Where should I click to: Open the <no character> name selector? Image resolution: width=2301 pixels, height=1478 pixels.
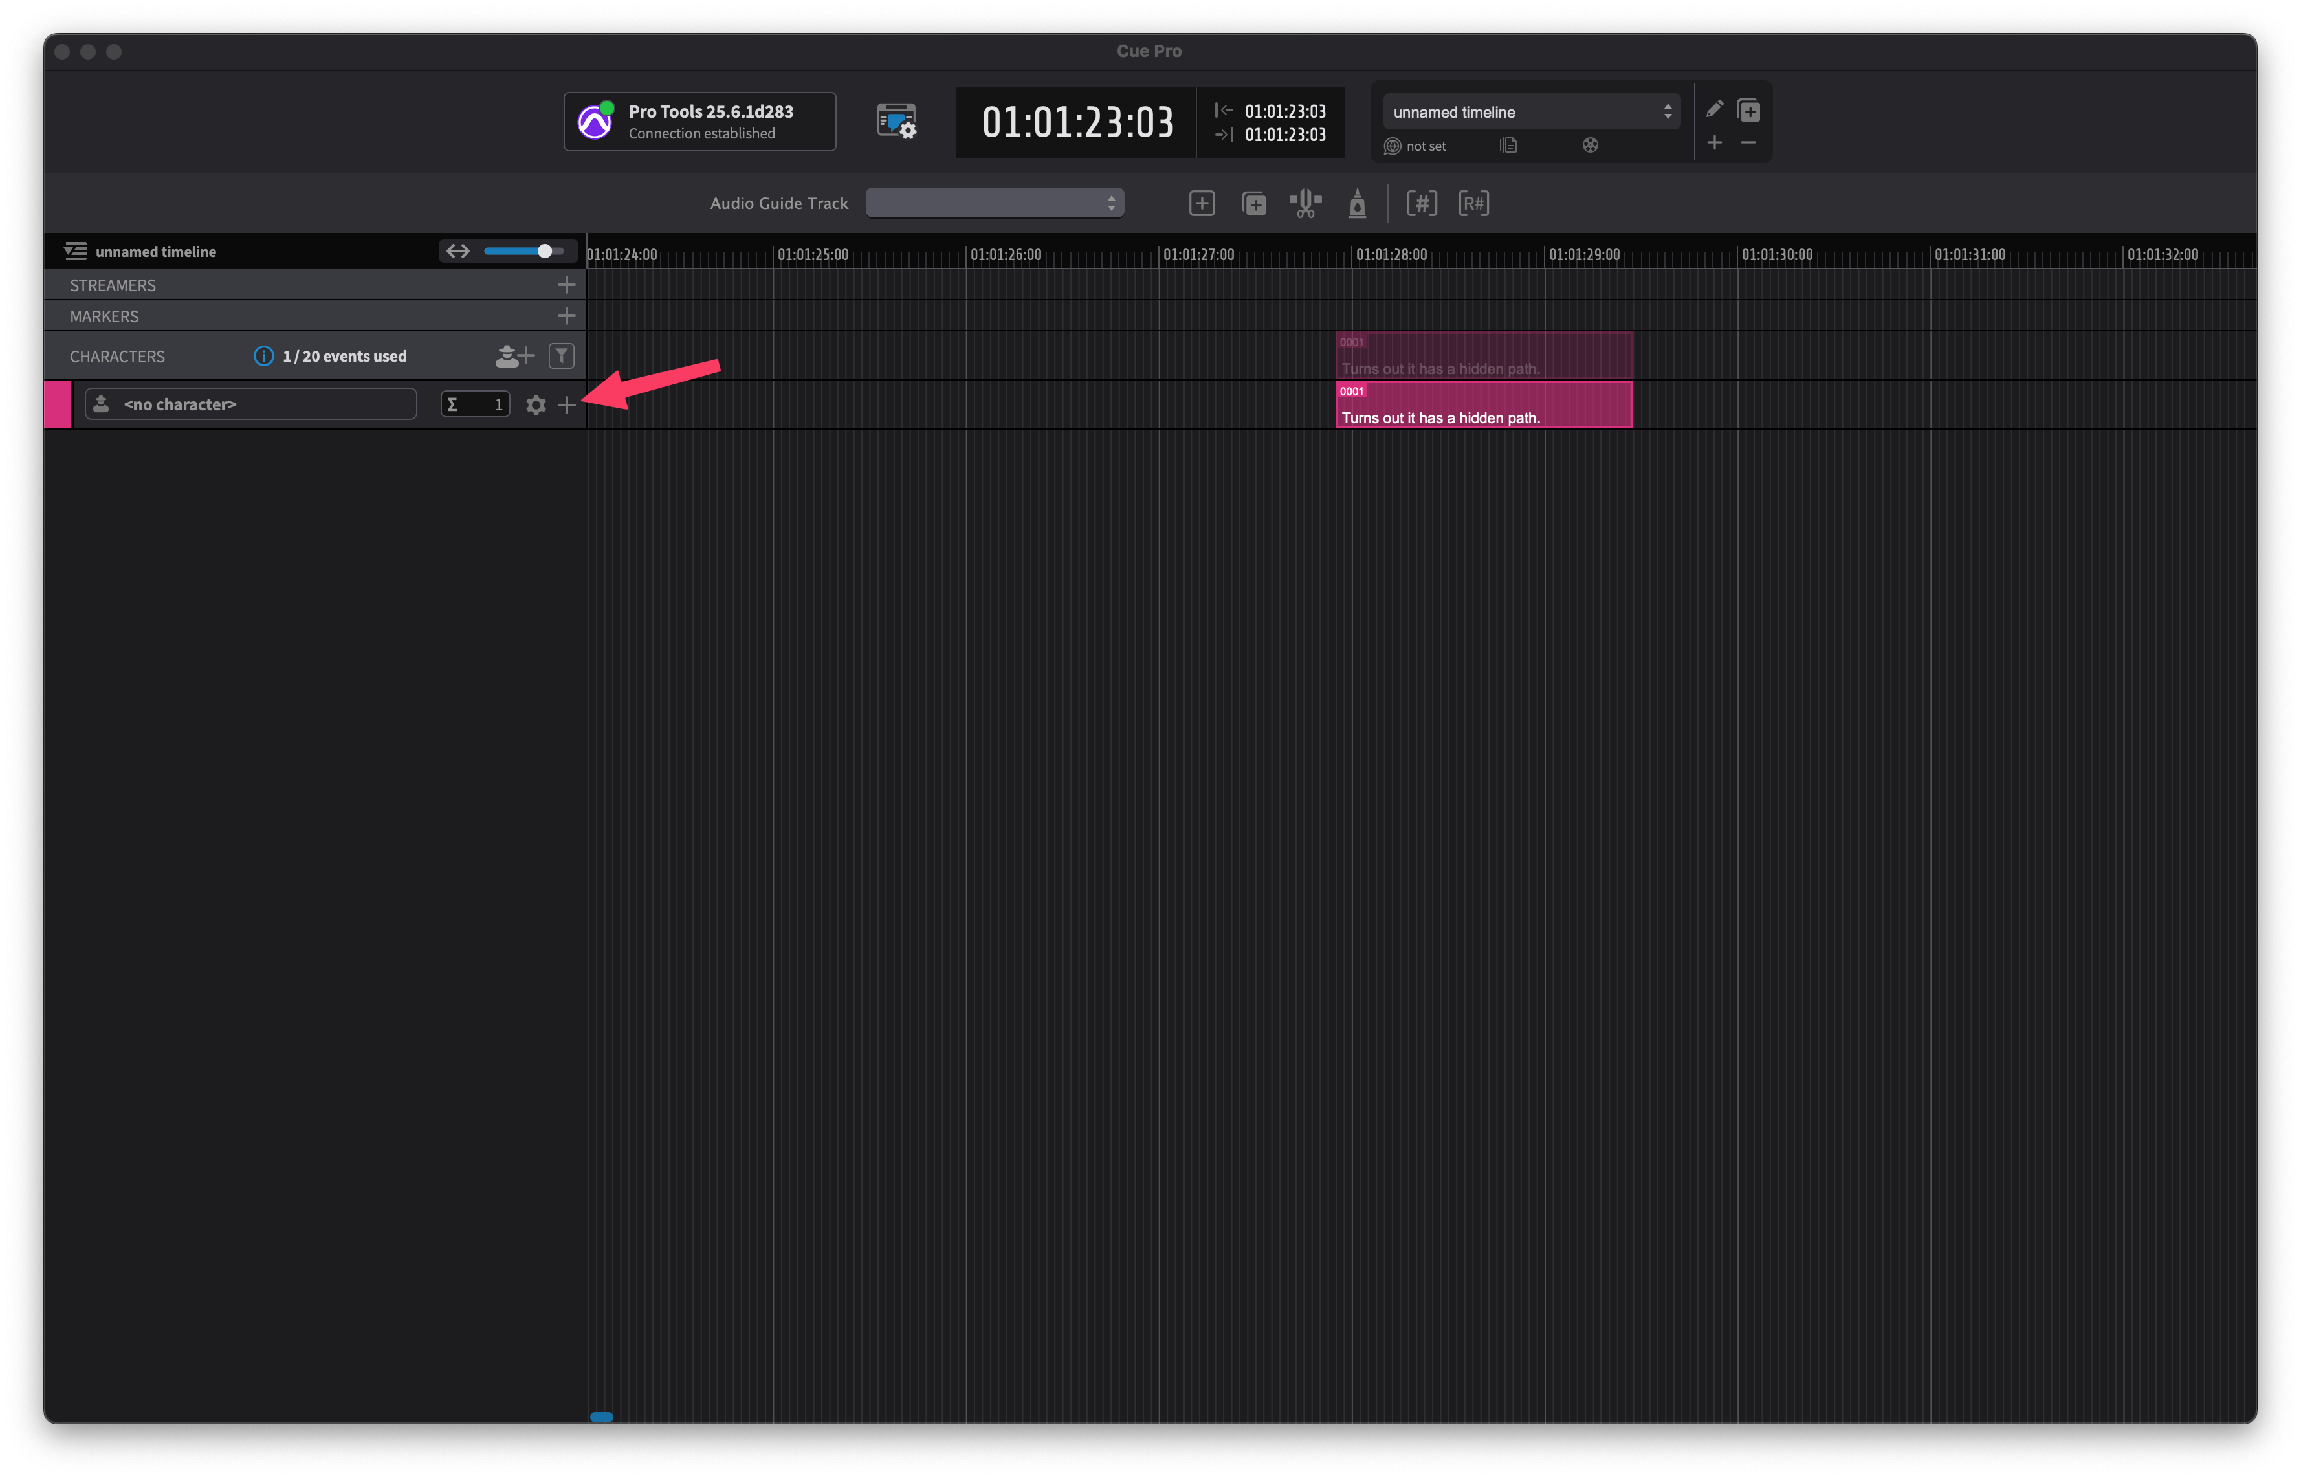tap(250, 404)
